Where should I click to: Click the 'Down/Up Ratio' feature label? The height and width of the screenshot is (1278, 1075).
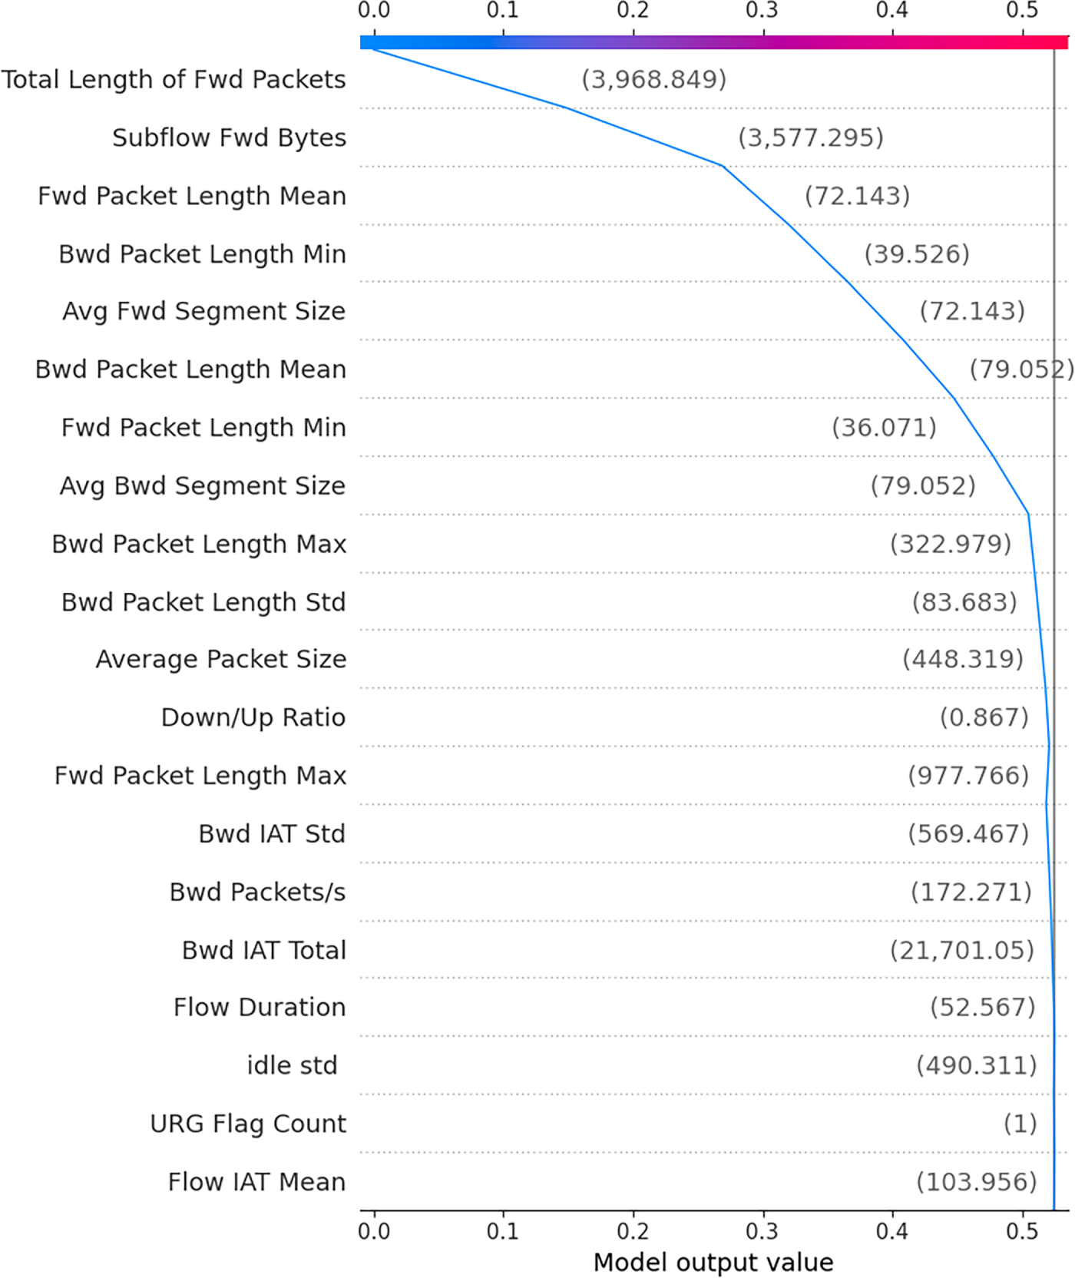(253, 717)
